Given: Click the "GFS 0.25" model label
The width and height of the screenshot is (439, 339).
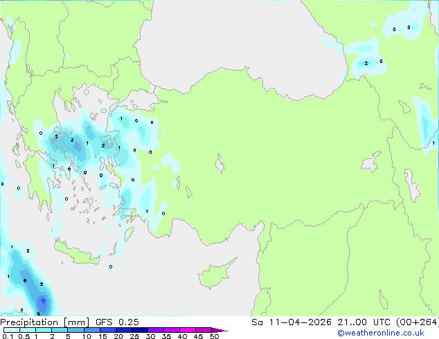Looking at the screenshot, I should (117, 322).
